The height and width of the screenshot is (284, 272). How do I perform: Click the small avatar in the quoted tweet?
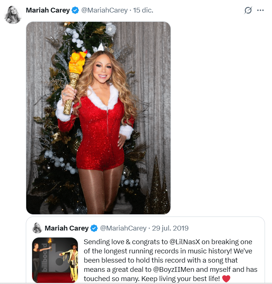pyautogui.click(x=37, y=228)
